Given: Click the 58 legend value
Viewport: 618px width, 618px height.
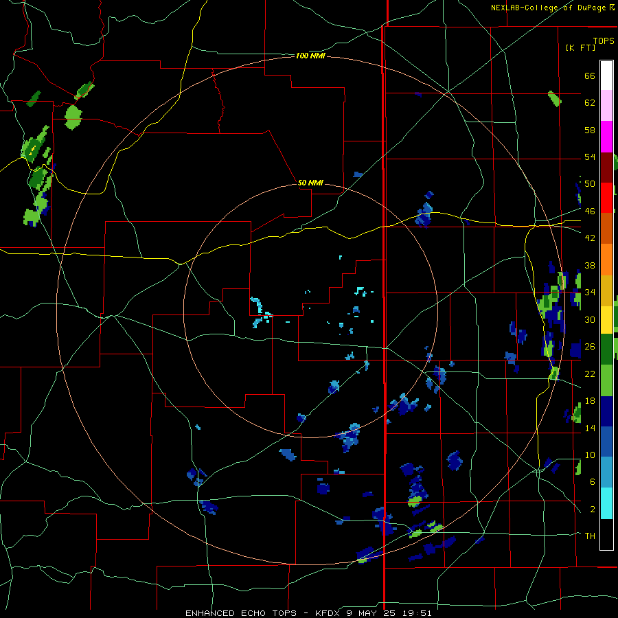Looking at the screenshot, I should (590, 130).
